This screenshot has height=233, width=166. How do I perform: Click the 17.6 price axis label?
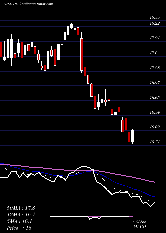tap(153, 53)
